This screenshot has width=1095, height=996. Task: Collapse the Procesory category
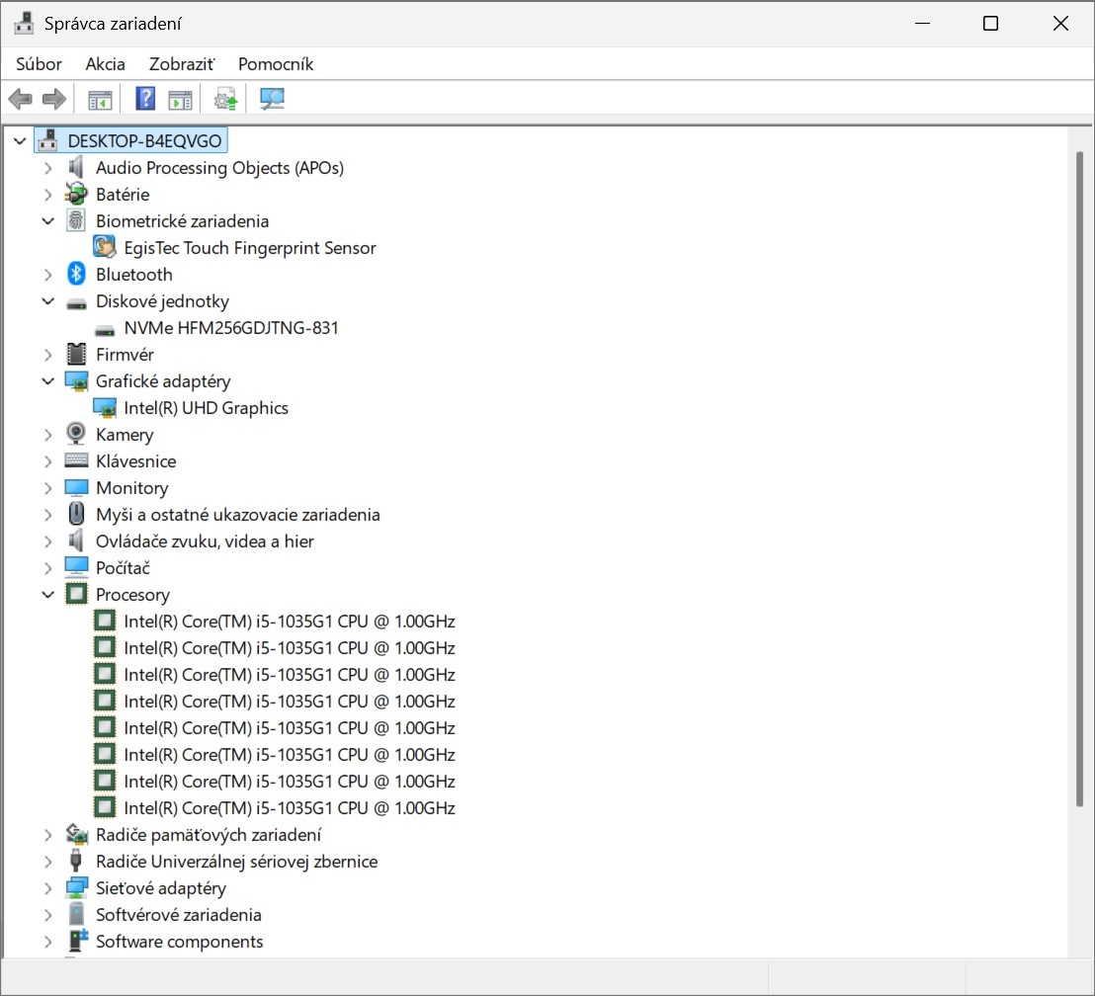click(x=48, y=595)
